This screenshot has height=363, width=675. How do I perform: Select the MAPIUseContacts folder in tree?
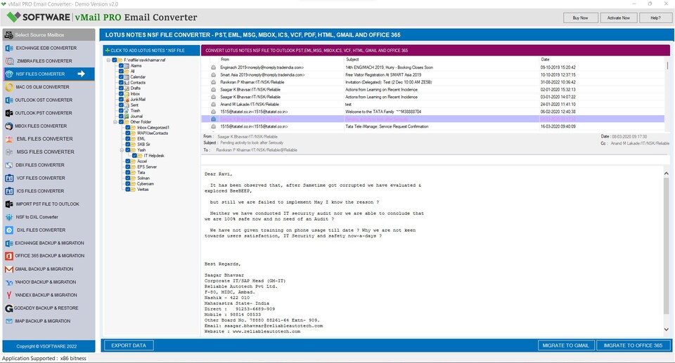153,133
